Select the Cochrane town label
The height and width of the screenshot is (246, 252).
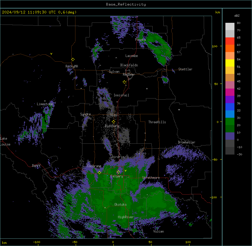[x=94, y=166]
